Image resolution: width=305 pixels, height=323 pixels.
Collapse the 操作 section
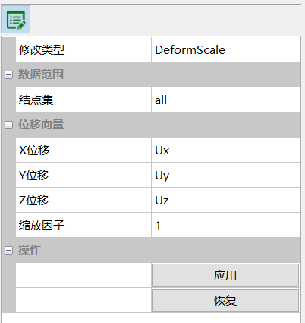[x=8, y=250]
